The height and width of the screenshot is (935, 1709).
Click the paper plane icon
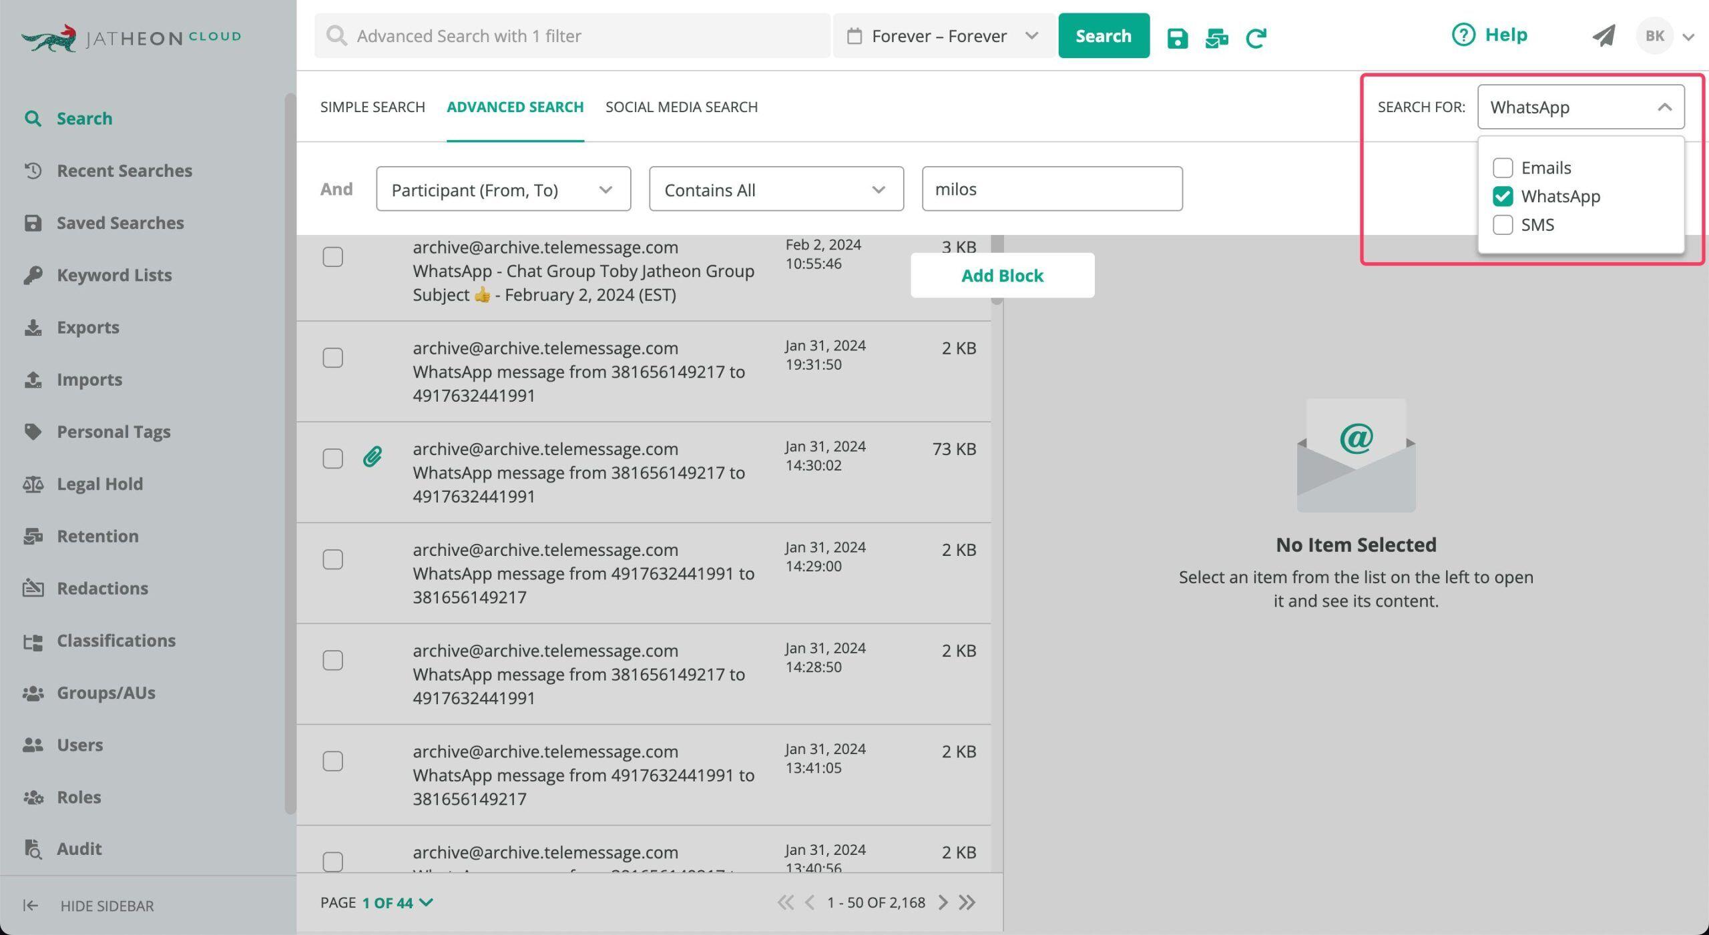1604,35
